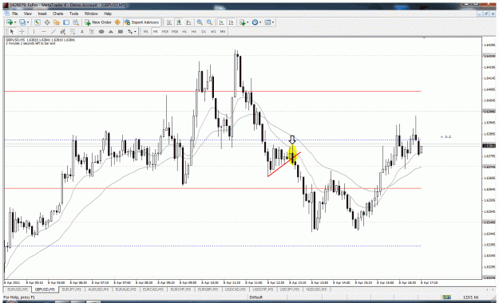
Task: Open the Strategy Tester icon
Action: tap(76, 22)
